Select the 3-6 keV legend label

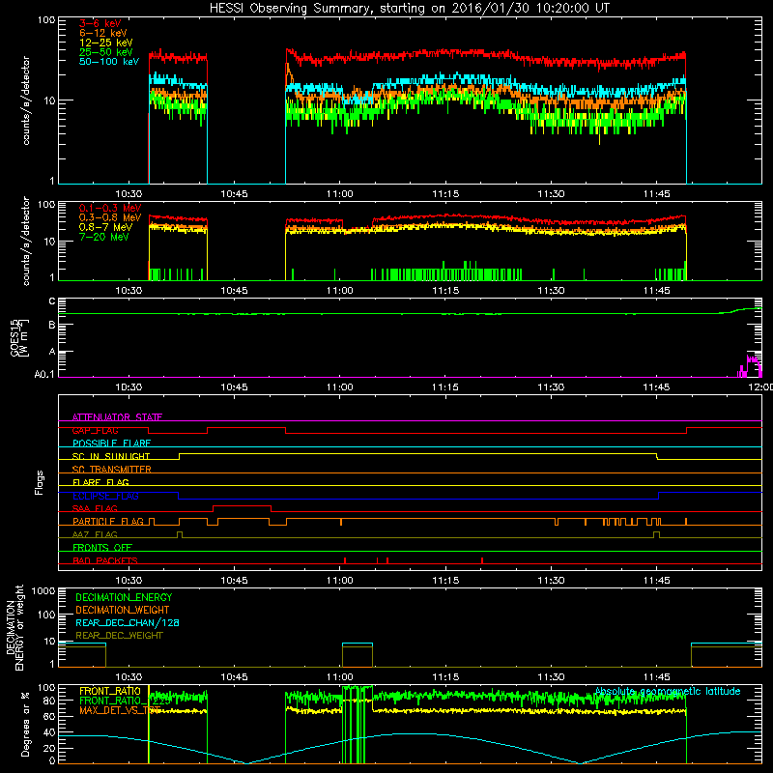coord(100,23)
